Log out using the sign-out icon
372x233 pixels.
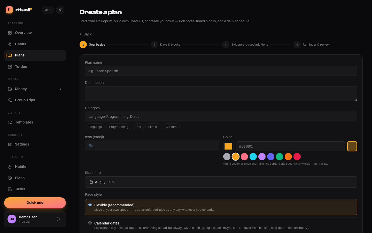pos(58,219)
